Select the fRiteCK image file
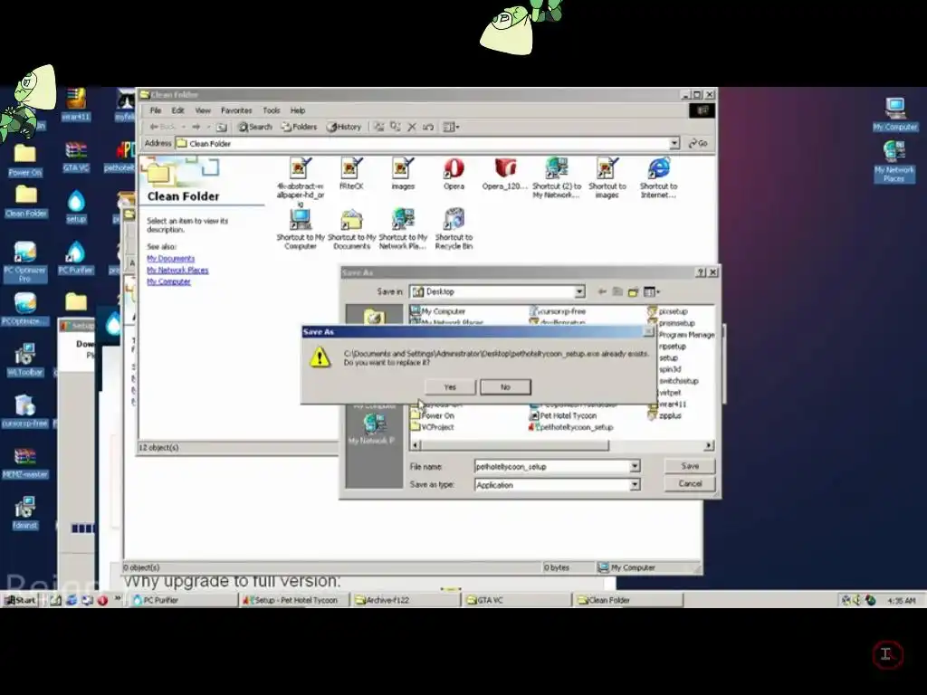927x695 pixels. (351, 174)
